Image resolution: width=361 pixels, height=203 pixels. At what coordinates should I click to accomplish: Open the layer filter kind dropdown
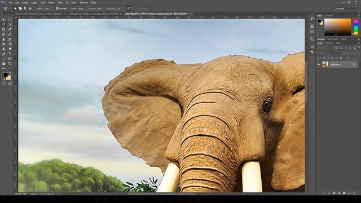tap(325, 48)
